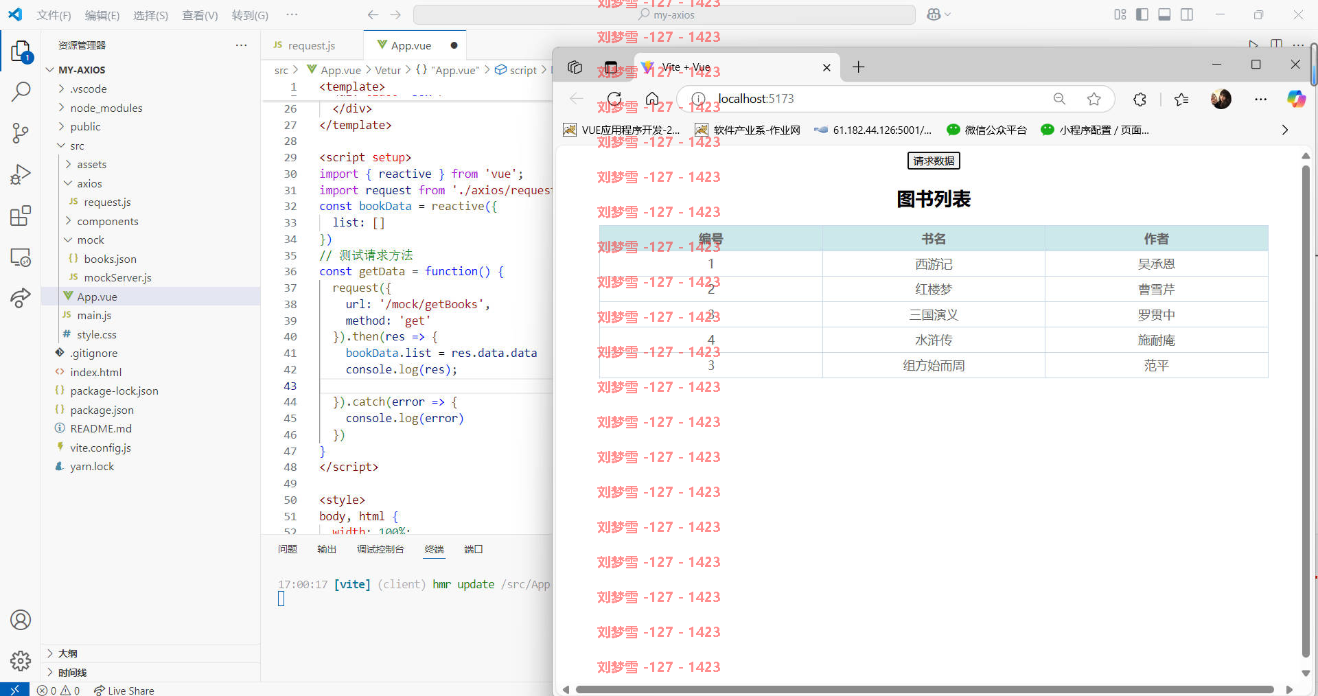
Task: Expand the components folder
Action: pos(69,221)
